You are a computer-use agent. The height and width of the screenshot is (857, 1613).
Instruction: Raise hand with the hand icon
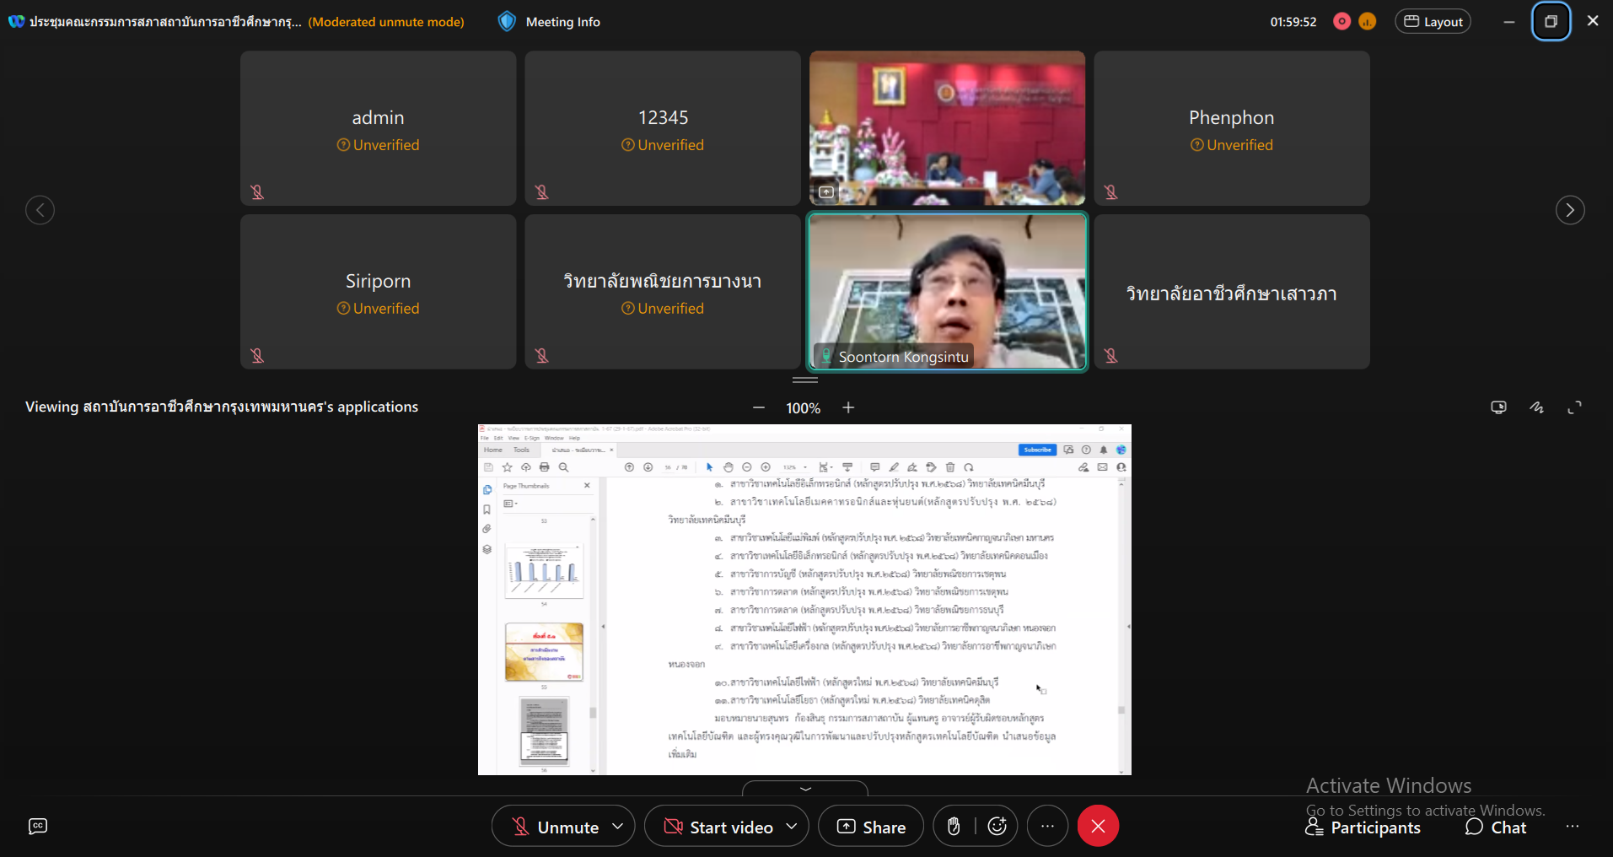pos(954,827)
